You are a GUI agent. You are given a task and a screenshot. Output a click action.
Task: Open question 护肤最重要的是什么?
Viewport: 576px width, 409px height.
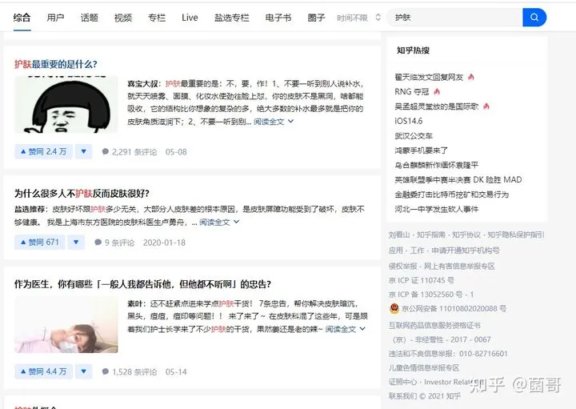pos(56,64)
